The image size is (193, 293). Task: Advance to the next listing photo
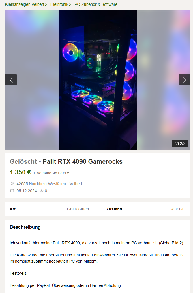(x=184, y=80)
